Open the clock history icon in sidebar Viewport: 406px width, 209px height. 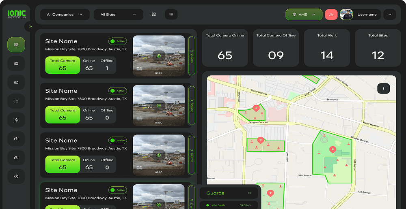pos(16,177)
